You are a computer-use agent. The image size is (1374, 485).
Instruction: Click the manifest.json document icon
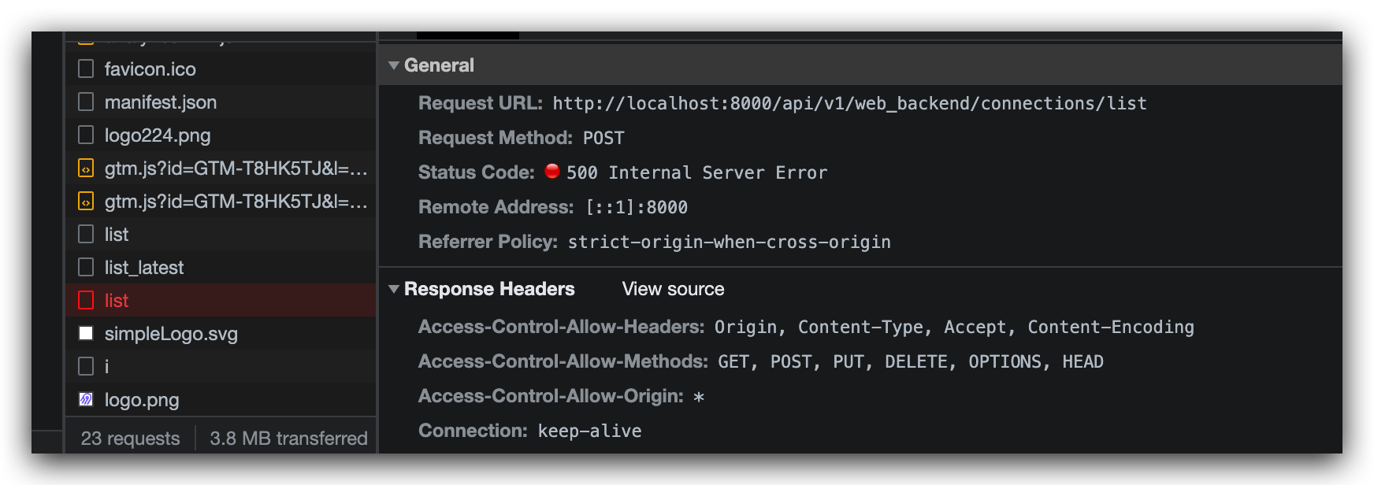pyautogui.click(x=86, y=102)
